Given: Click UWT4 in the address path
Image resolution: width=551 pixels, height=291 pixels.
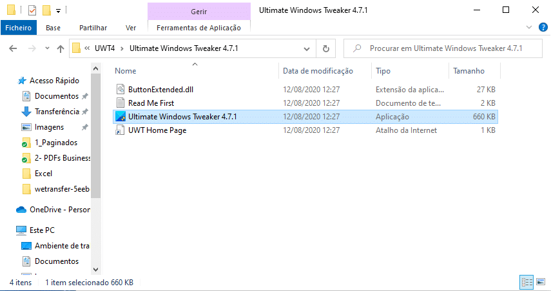Looking at the screenshot, I should coord(104,48).
